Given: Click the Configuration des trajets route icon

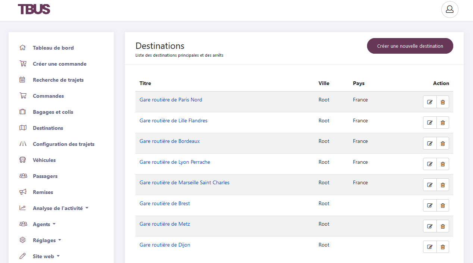Looking at the screenshot, I should (23, 144).
